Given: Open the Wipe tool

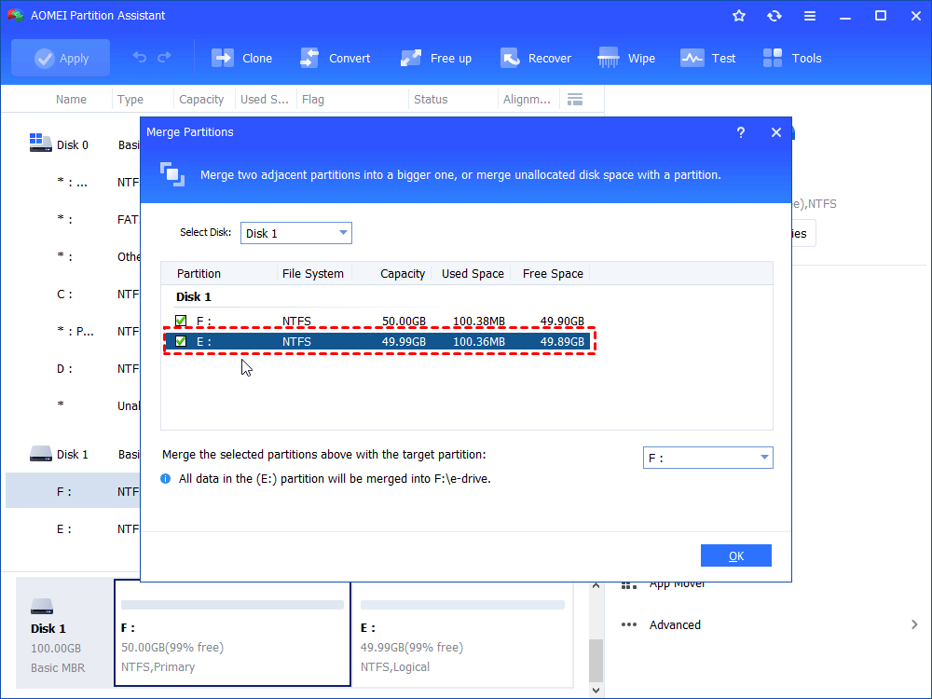Looking at the screenshot, I should point(626,58).
